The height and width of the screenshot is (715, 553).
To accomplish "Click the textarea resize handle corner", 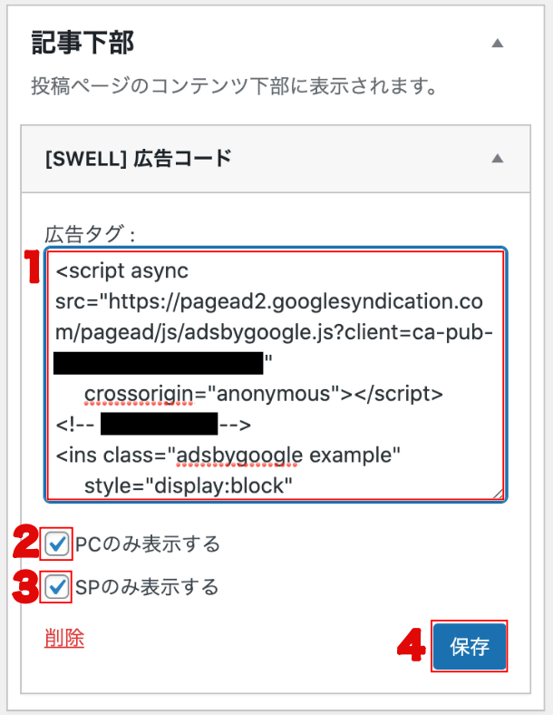I will point(498,494).
